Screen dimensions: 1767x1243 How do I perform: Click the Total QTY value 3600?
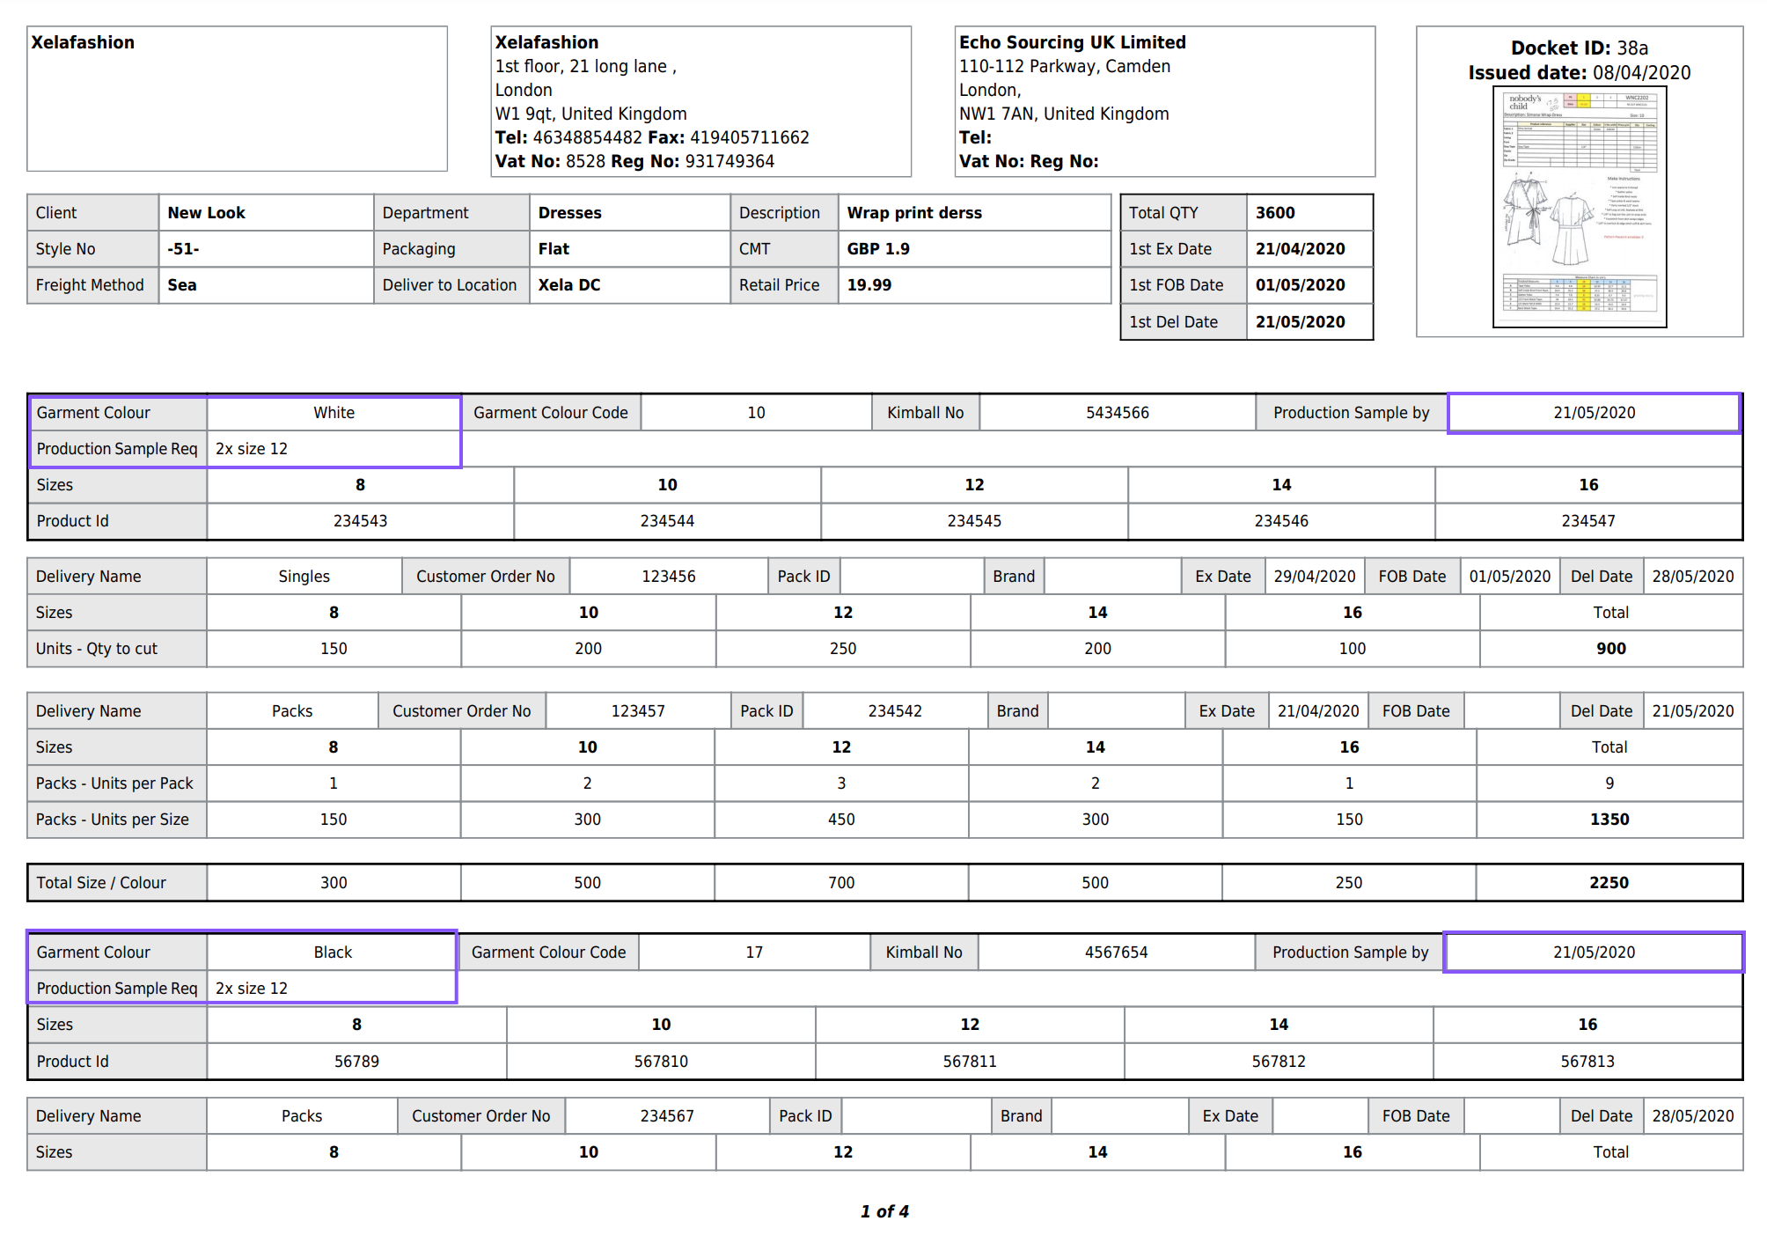coord(1274,213)
